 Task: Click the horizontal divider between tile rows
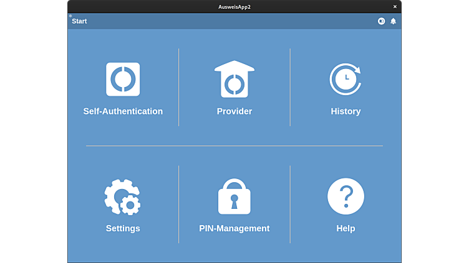click(234, 145)
